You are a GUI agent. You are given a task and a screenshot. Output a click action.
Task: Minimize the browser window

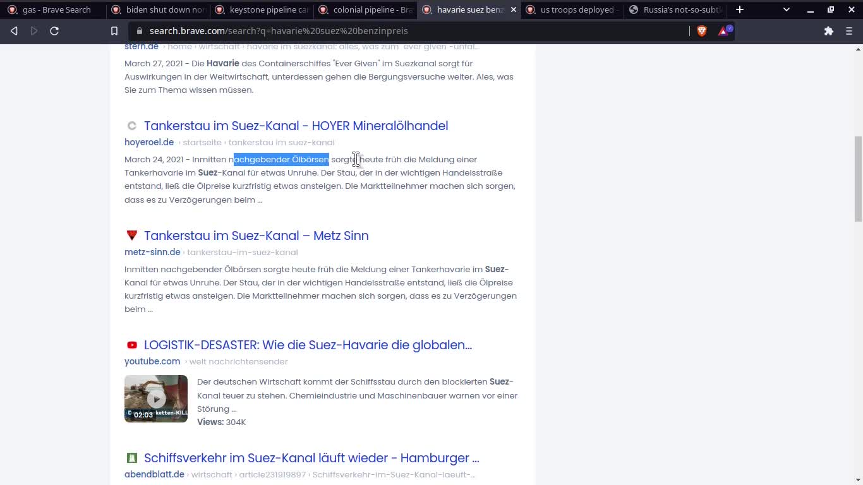point(811,9)
